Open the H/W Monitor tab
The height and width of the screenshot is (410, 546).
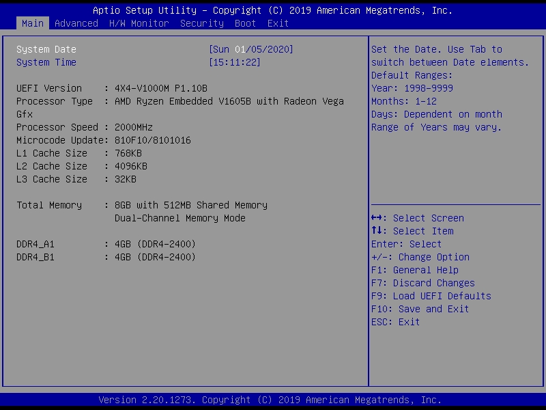(x=139, y=23)
